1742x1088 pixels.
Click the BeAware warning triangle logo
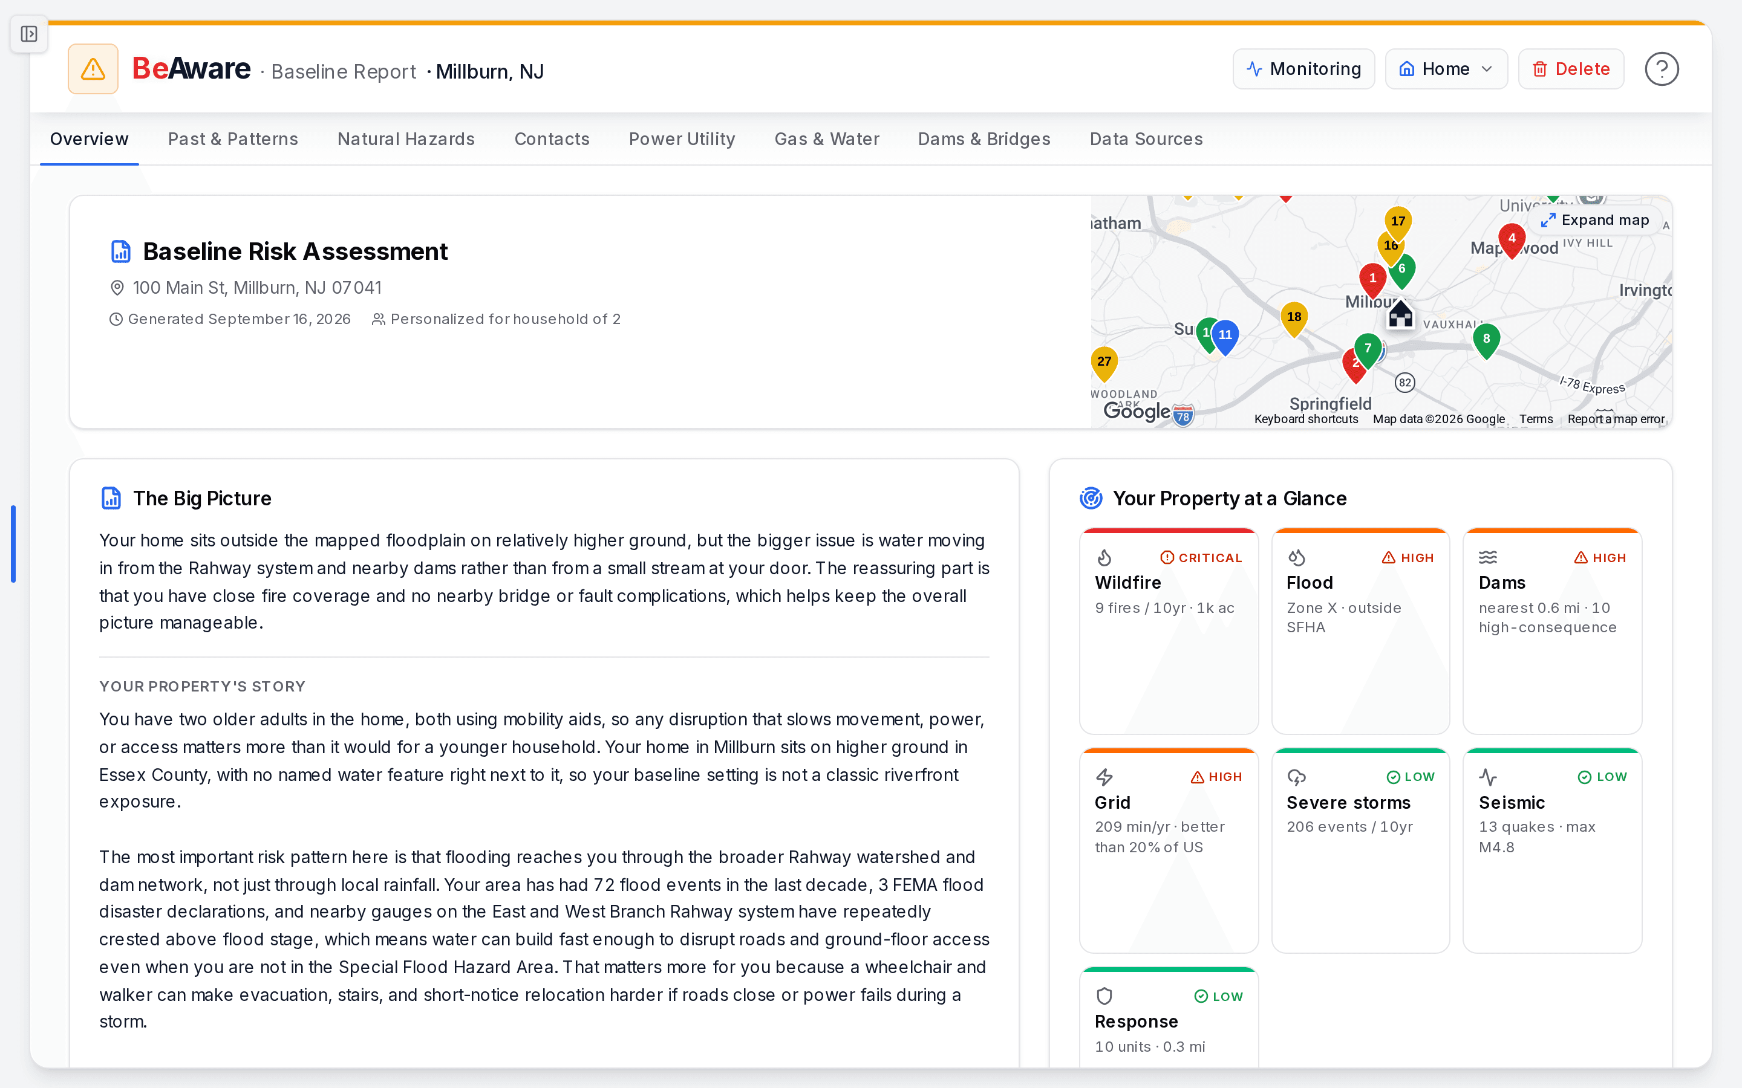pyautogui.click(x=93, y=69)
